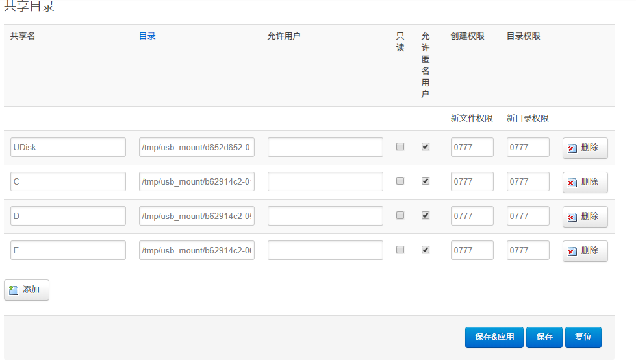Toggle read-only checkbox for the UDisk share
Image resolution: width=636 pixels, height=363 pixels.
[400, 146]
